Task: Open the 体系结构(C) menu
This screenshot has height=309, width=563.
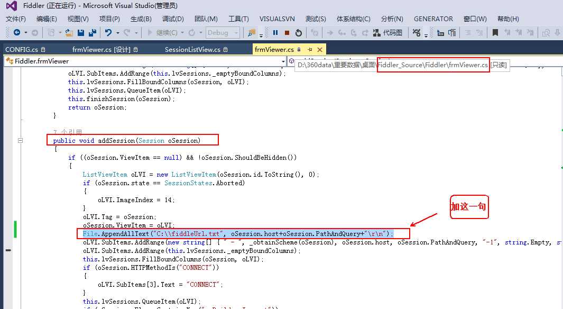Action: 353,19
